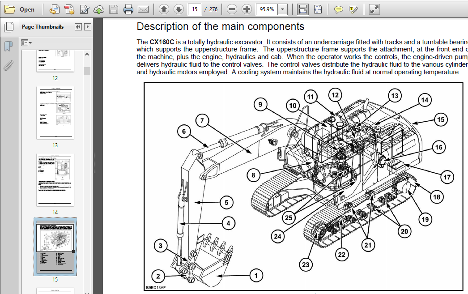Click the page number field showing 15
468x294 pixels.
(195, 9)
